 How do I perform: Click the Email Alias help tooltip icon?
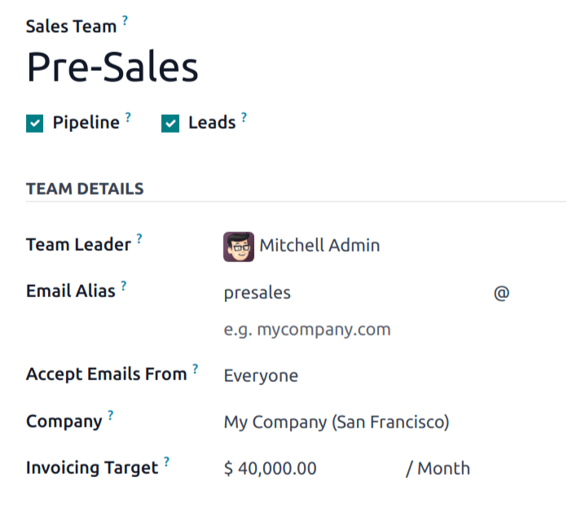click(x=124, y=286)
